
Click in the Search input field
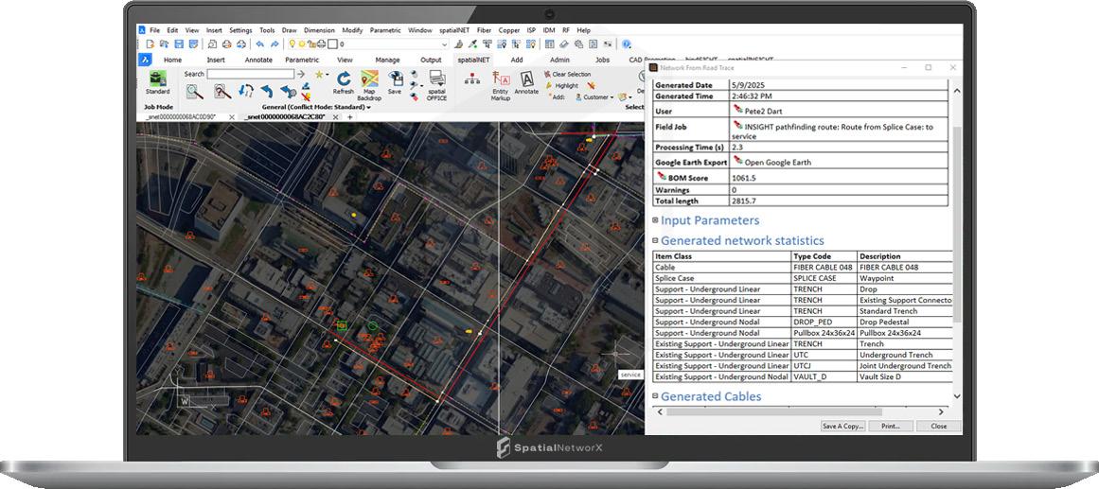(x=250, y=74)
